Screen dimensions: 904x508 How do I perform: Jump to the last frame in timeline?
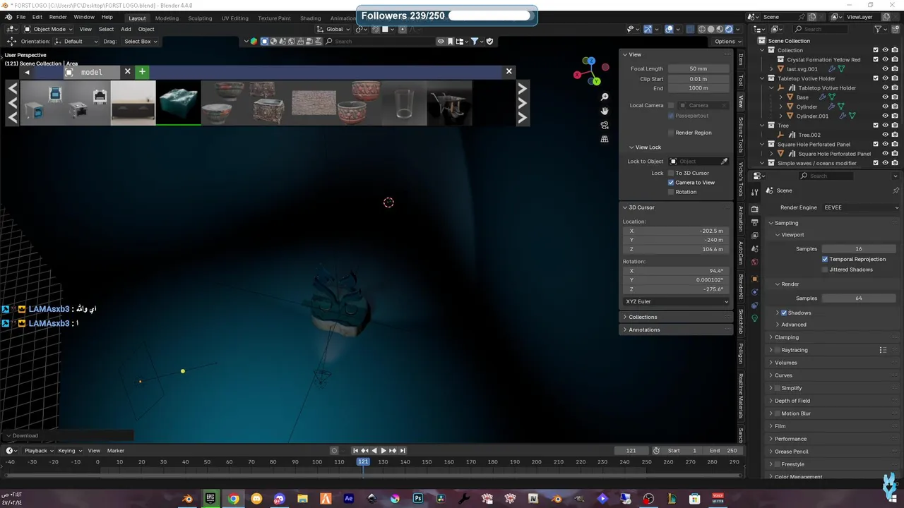click(403, 450)
